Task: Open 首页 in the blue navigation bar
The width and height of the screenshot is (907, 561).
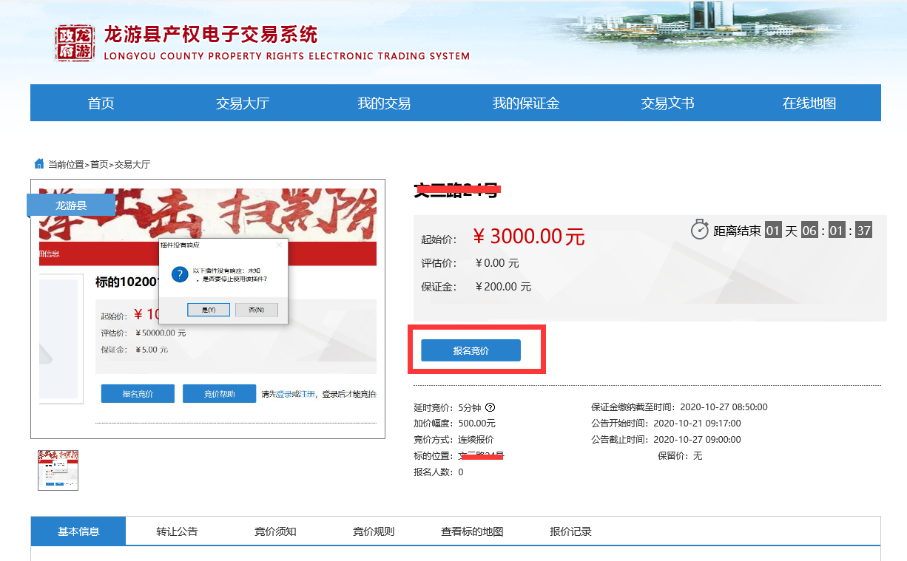Action: pos(101,103)
